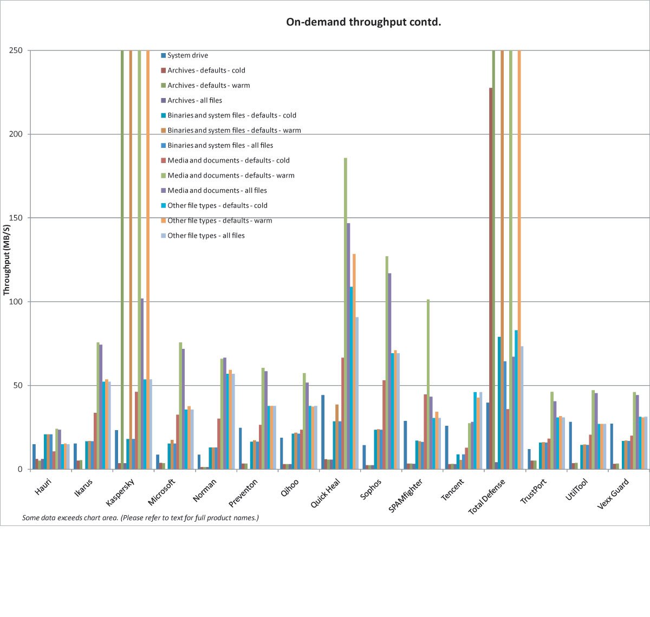Select the SPAMfighter product label

coord(406,496)
